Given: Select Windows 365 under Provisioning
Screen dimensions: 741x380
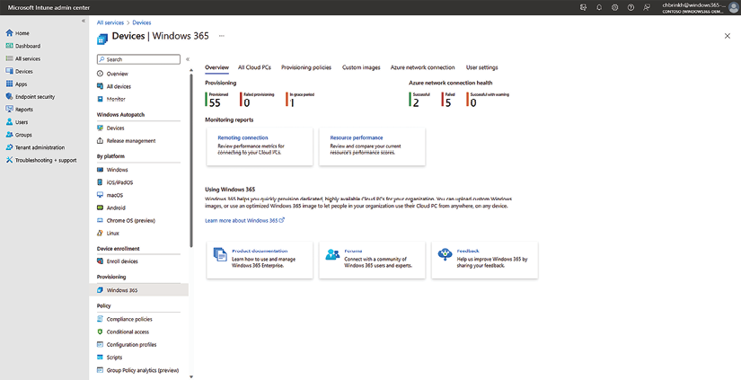Looking at the screenshot, I should [x=138, y=290].
